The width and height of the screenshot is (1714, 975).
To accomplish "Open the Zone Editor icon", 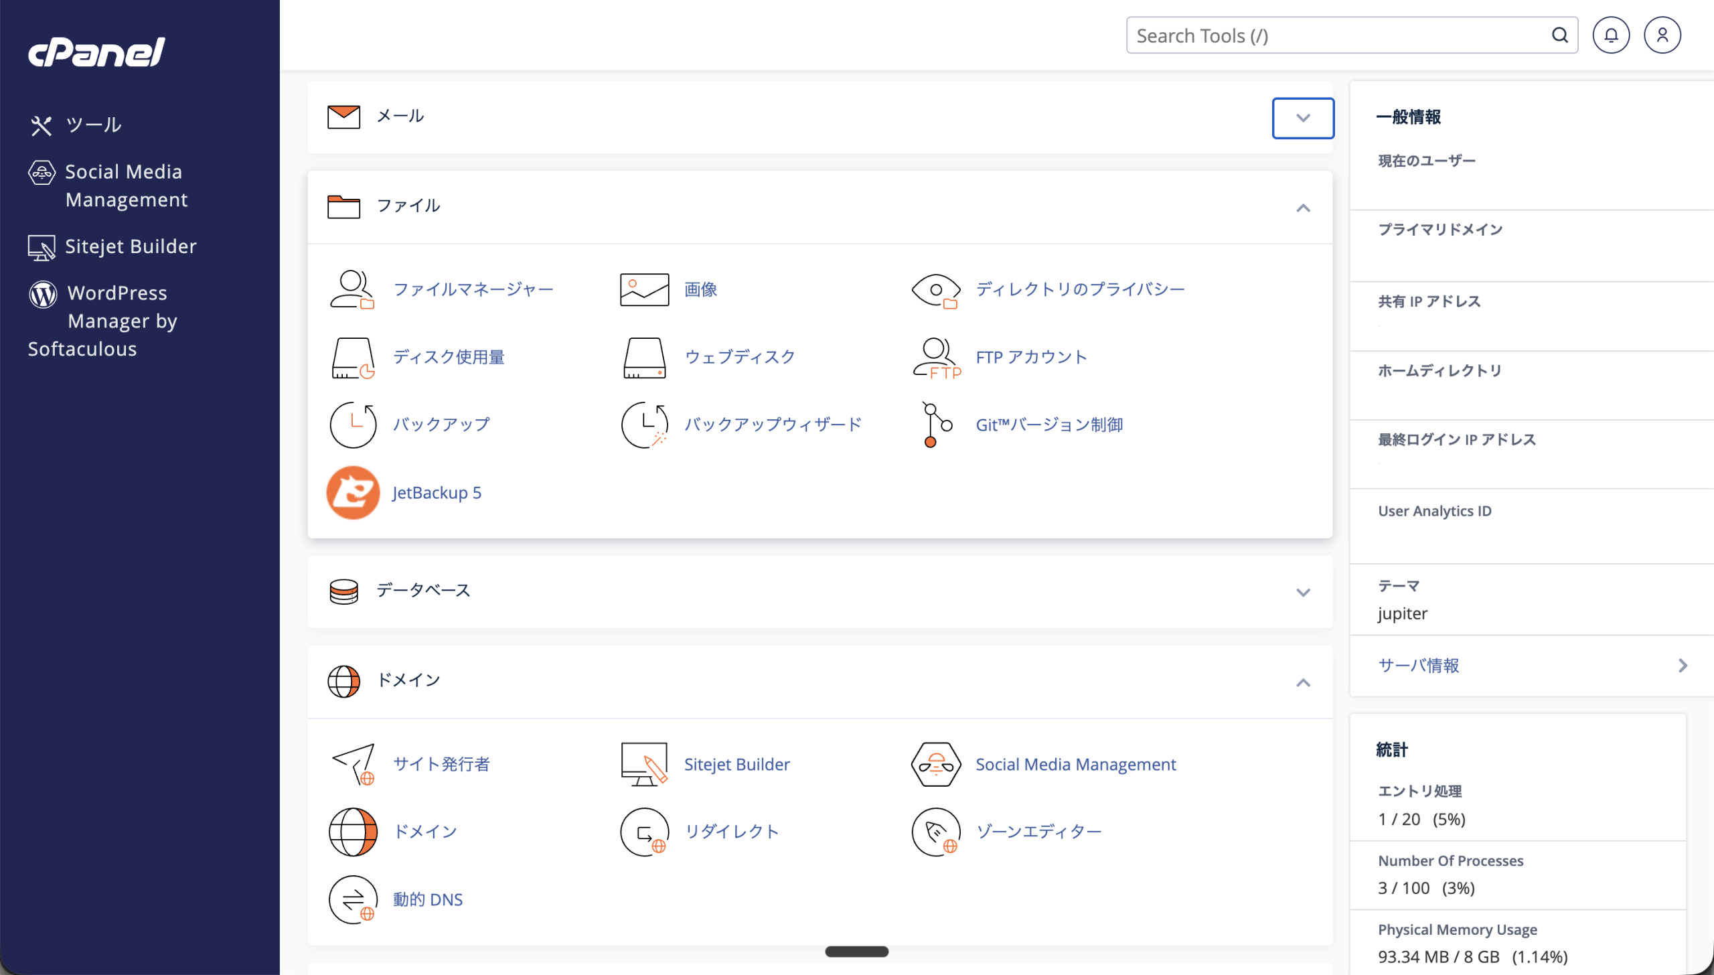I will [936, 832].
